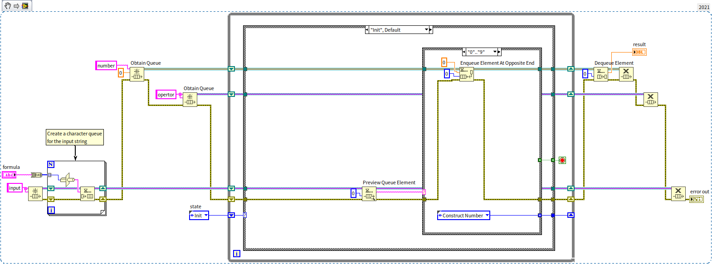Click the 0 timeout constant beside Dequeue Element
This screenshot has height=264, width=712.
585,74
